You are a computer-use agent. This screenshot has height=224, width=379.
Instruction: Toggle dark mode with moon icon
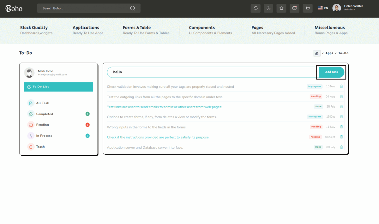268,8
